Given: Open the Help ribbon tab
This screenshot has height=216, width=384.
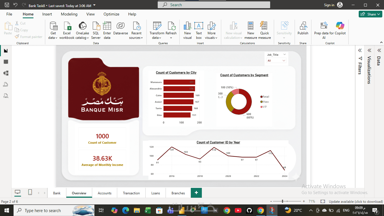Looking at the screenshot, I should click(x=132, y=14).
